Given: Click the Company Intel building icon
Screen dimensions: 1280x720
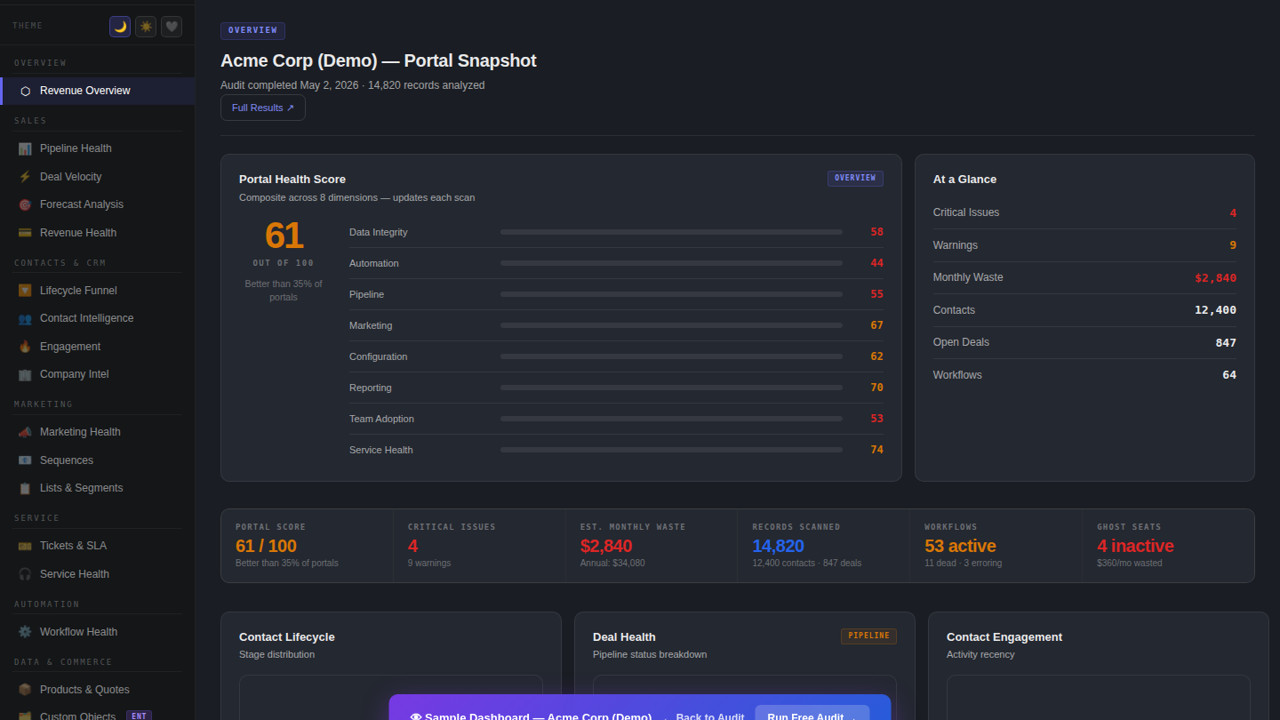Looking at the screenshot, I should 25,374.
